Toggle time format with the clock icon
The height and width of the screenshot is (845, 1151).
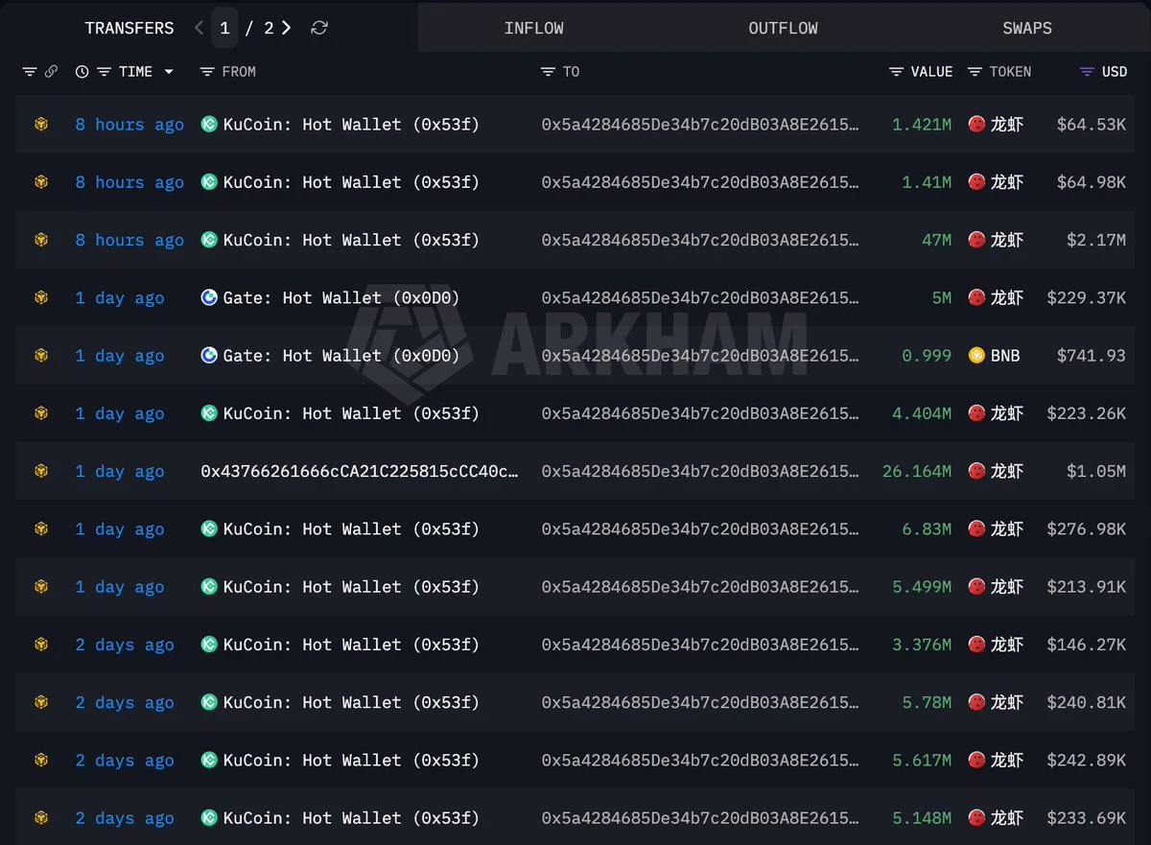[x=82, y=72]
